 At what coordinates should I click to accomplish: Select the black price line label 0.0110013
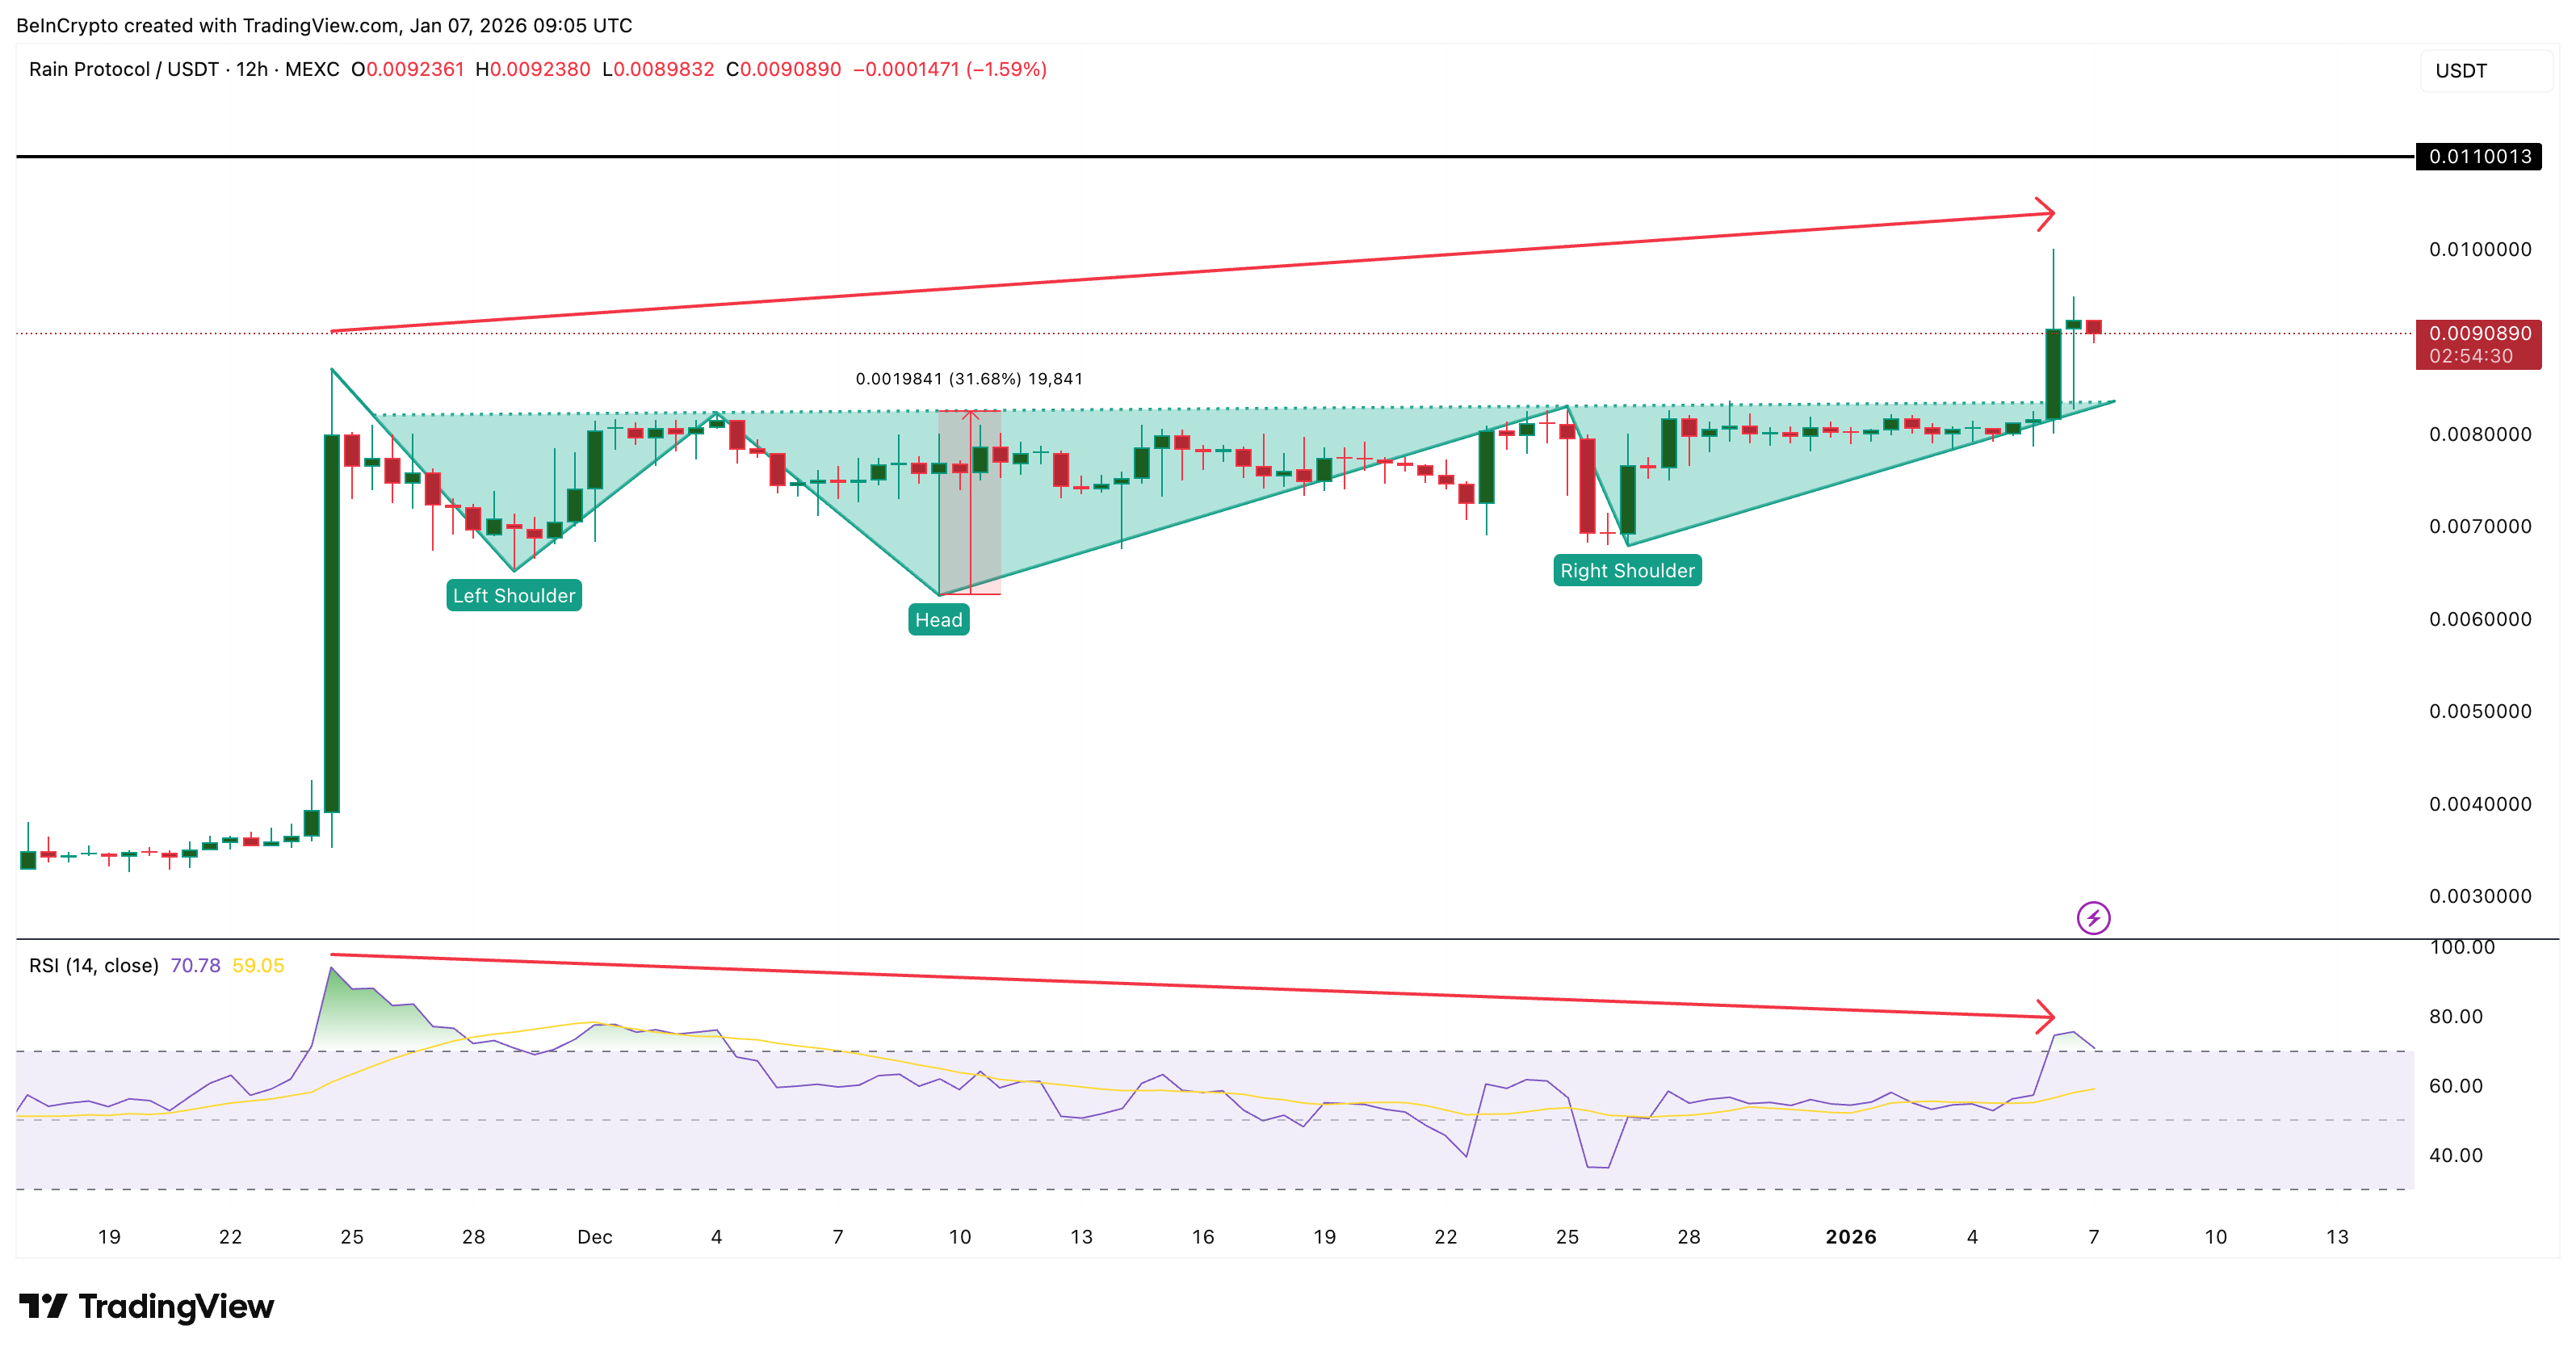2481,156
